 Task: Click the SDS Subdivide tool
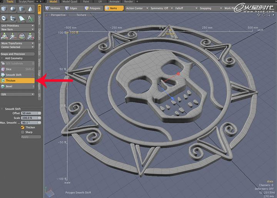17,63
